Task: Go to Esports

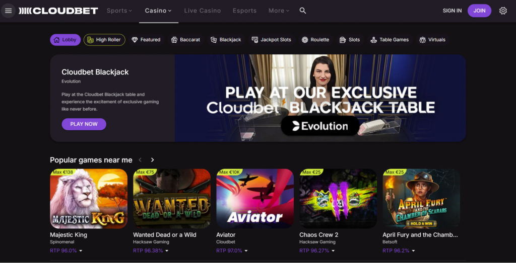Action: point(244,11)
